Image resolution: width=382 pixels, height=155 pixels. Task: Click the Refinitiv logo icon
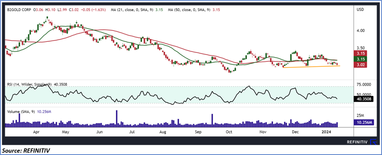coord(373,142)
